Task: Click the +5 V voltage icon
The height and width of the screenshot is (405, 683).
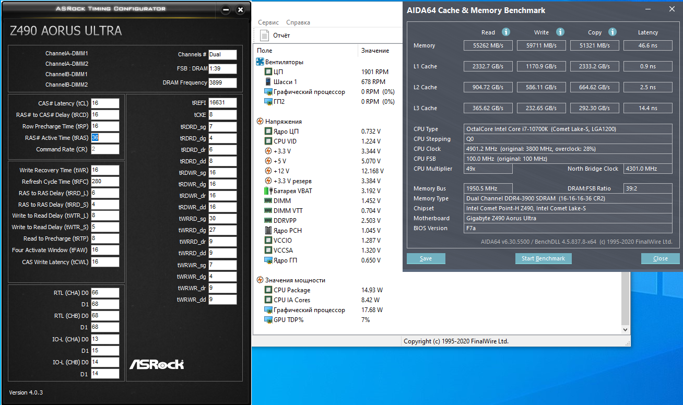Action: 268,161
